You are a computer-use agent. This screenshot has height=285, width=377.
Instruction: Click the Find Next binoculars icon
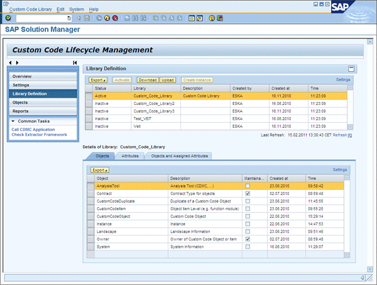coord(143,18)
